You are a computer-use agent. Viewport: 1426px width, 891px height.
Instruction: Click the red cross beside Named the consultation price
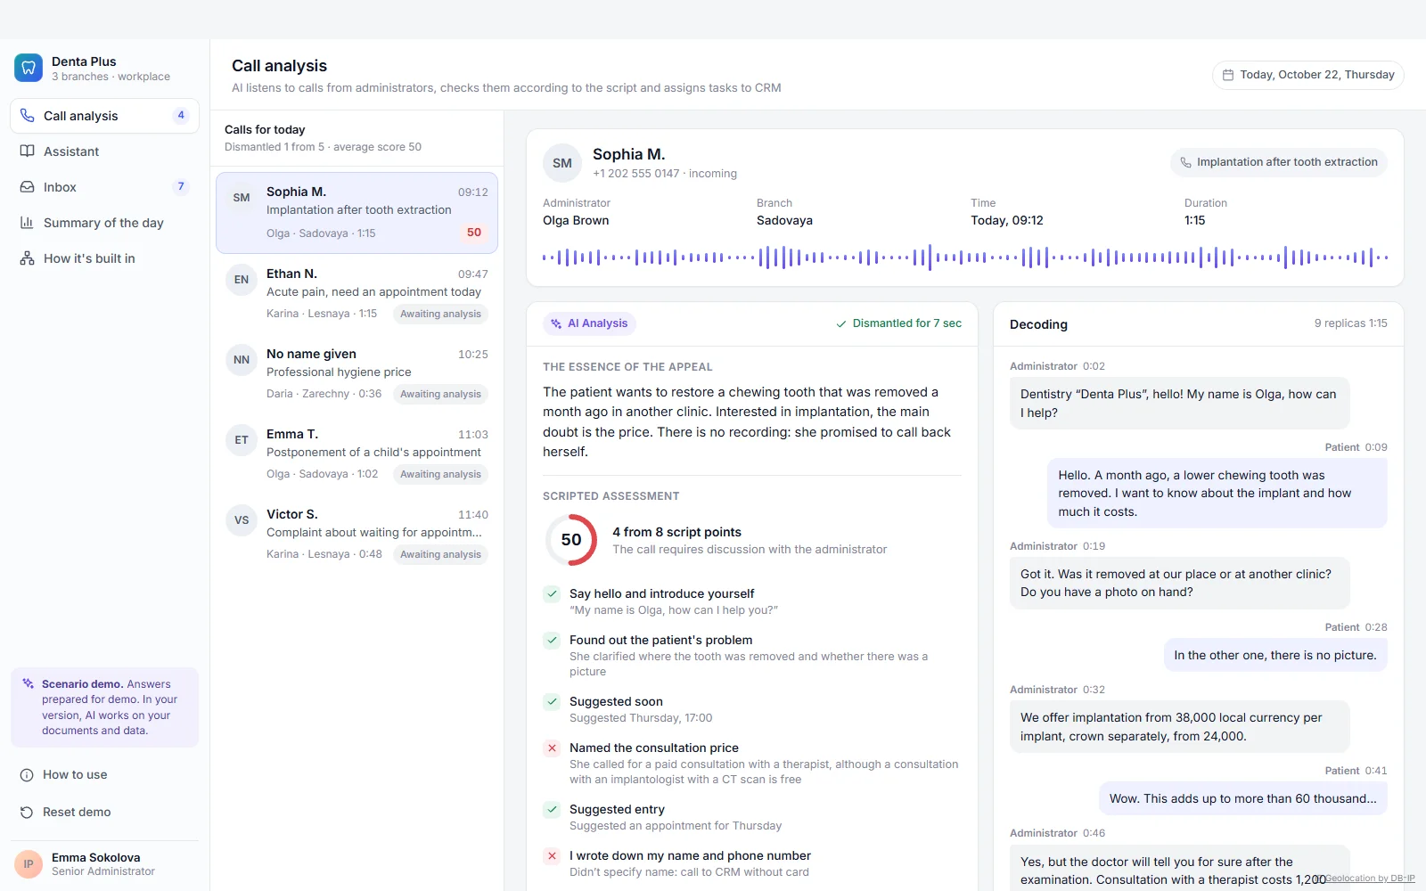point(552,748)
